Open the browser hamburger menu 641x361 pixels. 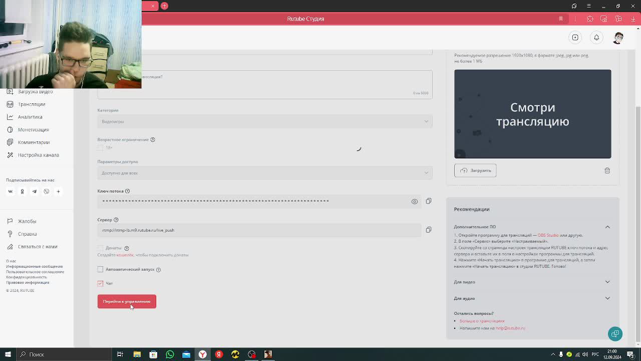click(589, 6)
